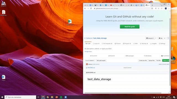This screenshot has height=99, width=177.
Task: Click the New pull request button
Action: pyautogui.click(x=101, y=61)
